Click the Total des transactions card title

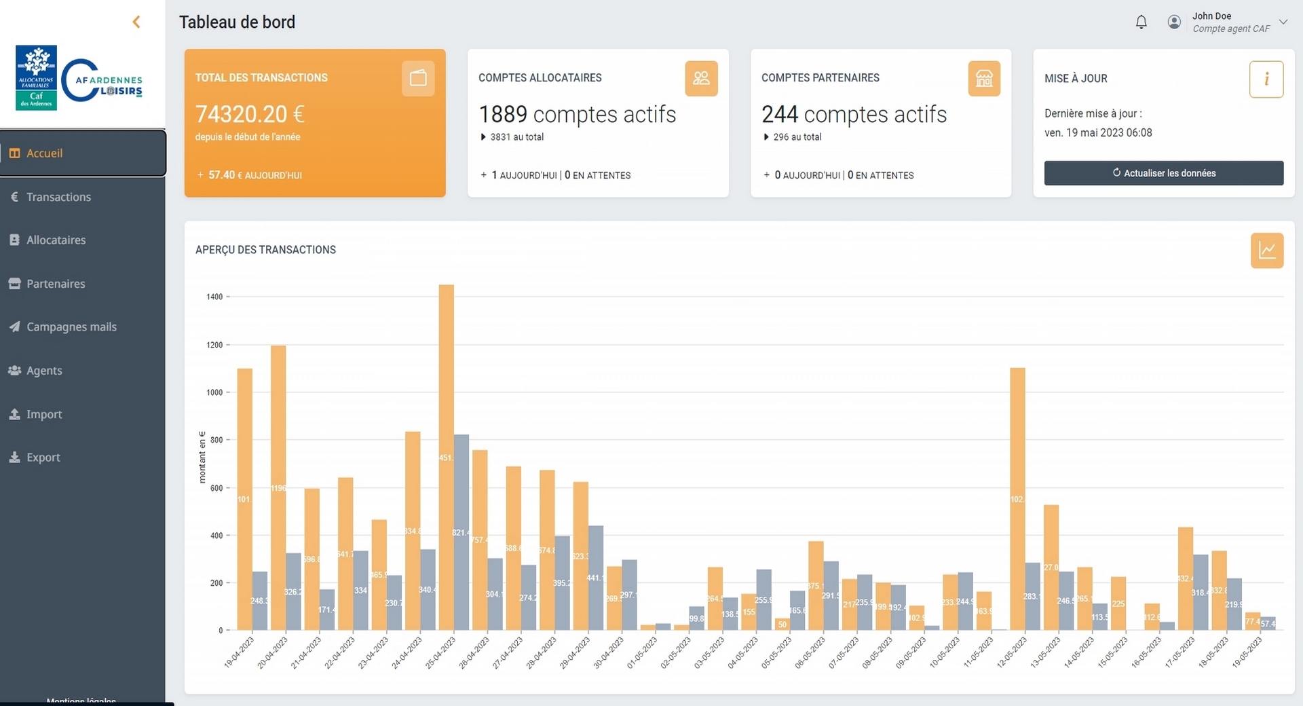tap(261, 77)
